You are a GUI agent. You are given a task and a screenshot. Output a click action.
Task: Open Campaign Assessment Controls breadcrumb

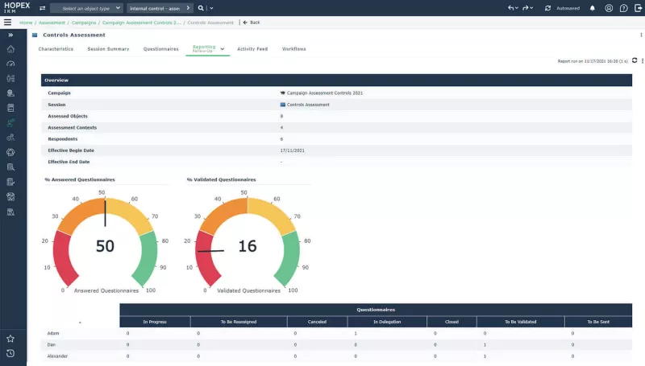142,23
